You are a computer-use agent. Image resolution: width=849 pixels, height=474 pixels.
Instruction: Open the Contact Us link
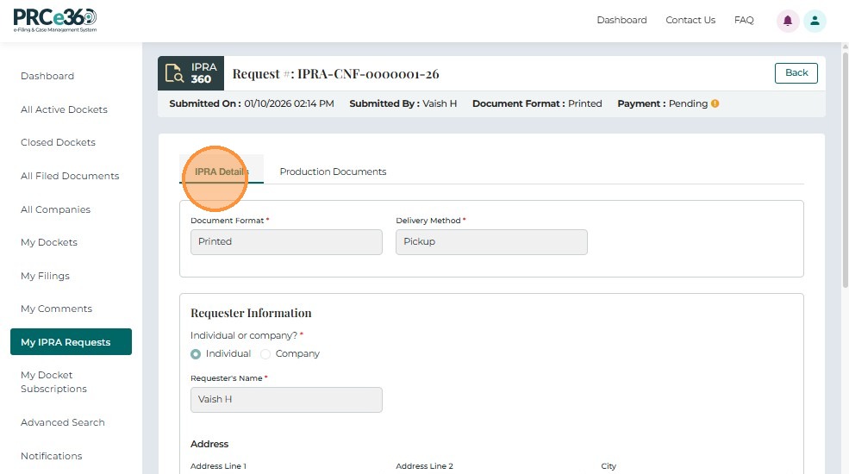point(690,21)
